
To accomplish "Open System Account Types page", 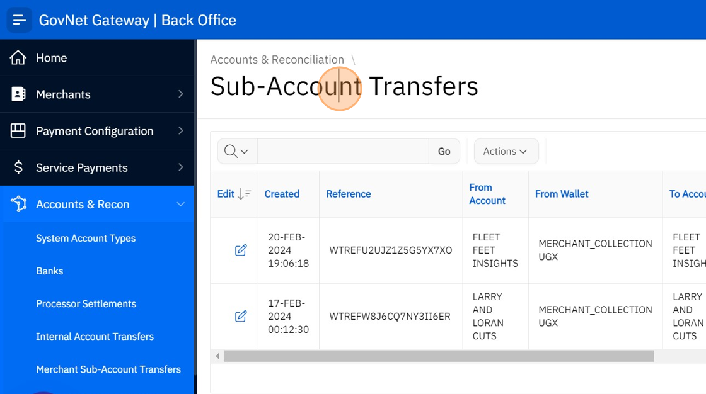I will (x=86, y=239).
